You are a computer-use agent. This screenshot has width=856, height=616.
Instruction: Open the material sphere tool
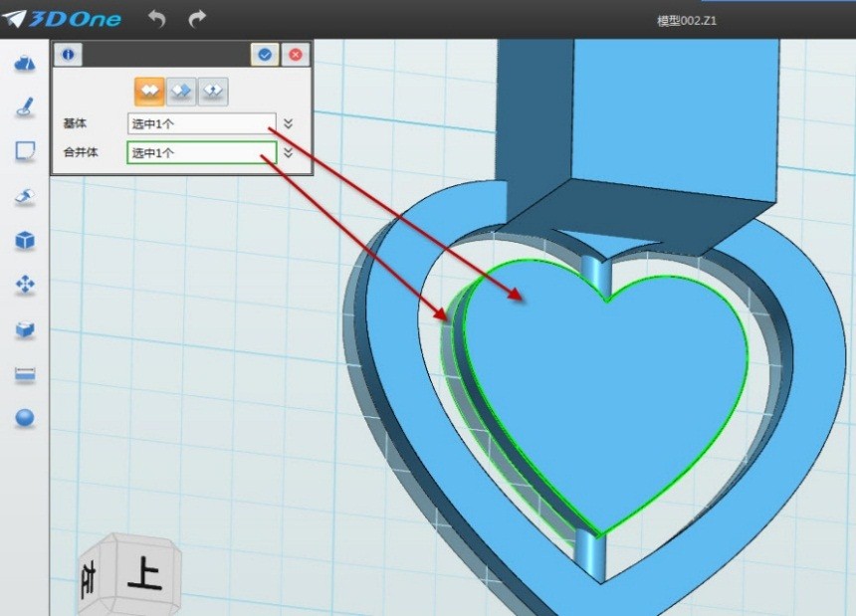point(25,418)
